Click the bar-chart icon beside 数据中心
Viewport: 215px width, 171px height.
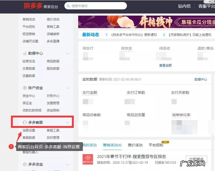25,53
